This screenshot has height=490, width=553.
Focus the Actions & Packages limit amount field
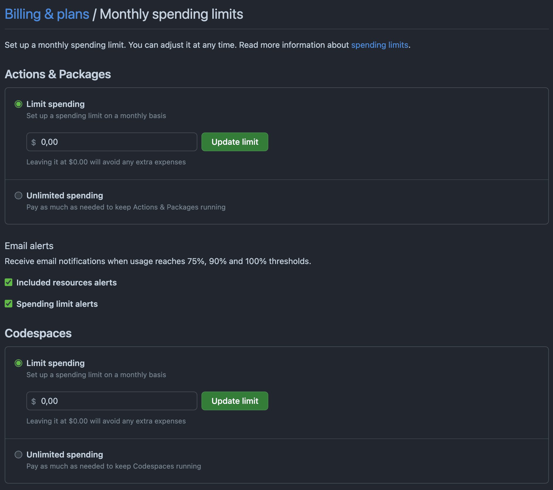click(x=117, y=142)
